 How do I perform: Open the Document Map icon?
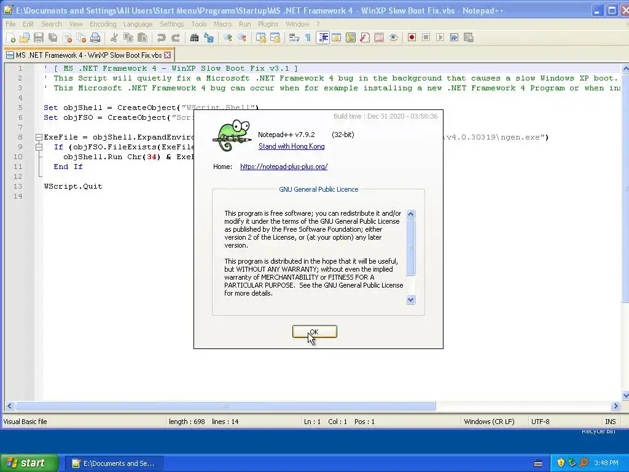[x=351, y=37]
